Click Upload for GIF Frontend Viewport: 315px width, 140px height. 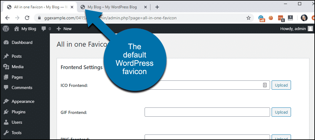click(x=281, y=112)
